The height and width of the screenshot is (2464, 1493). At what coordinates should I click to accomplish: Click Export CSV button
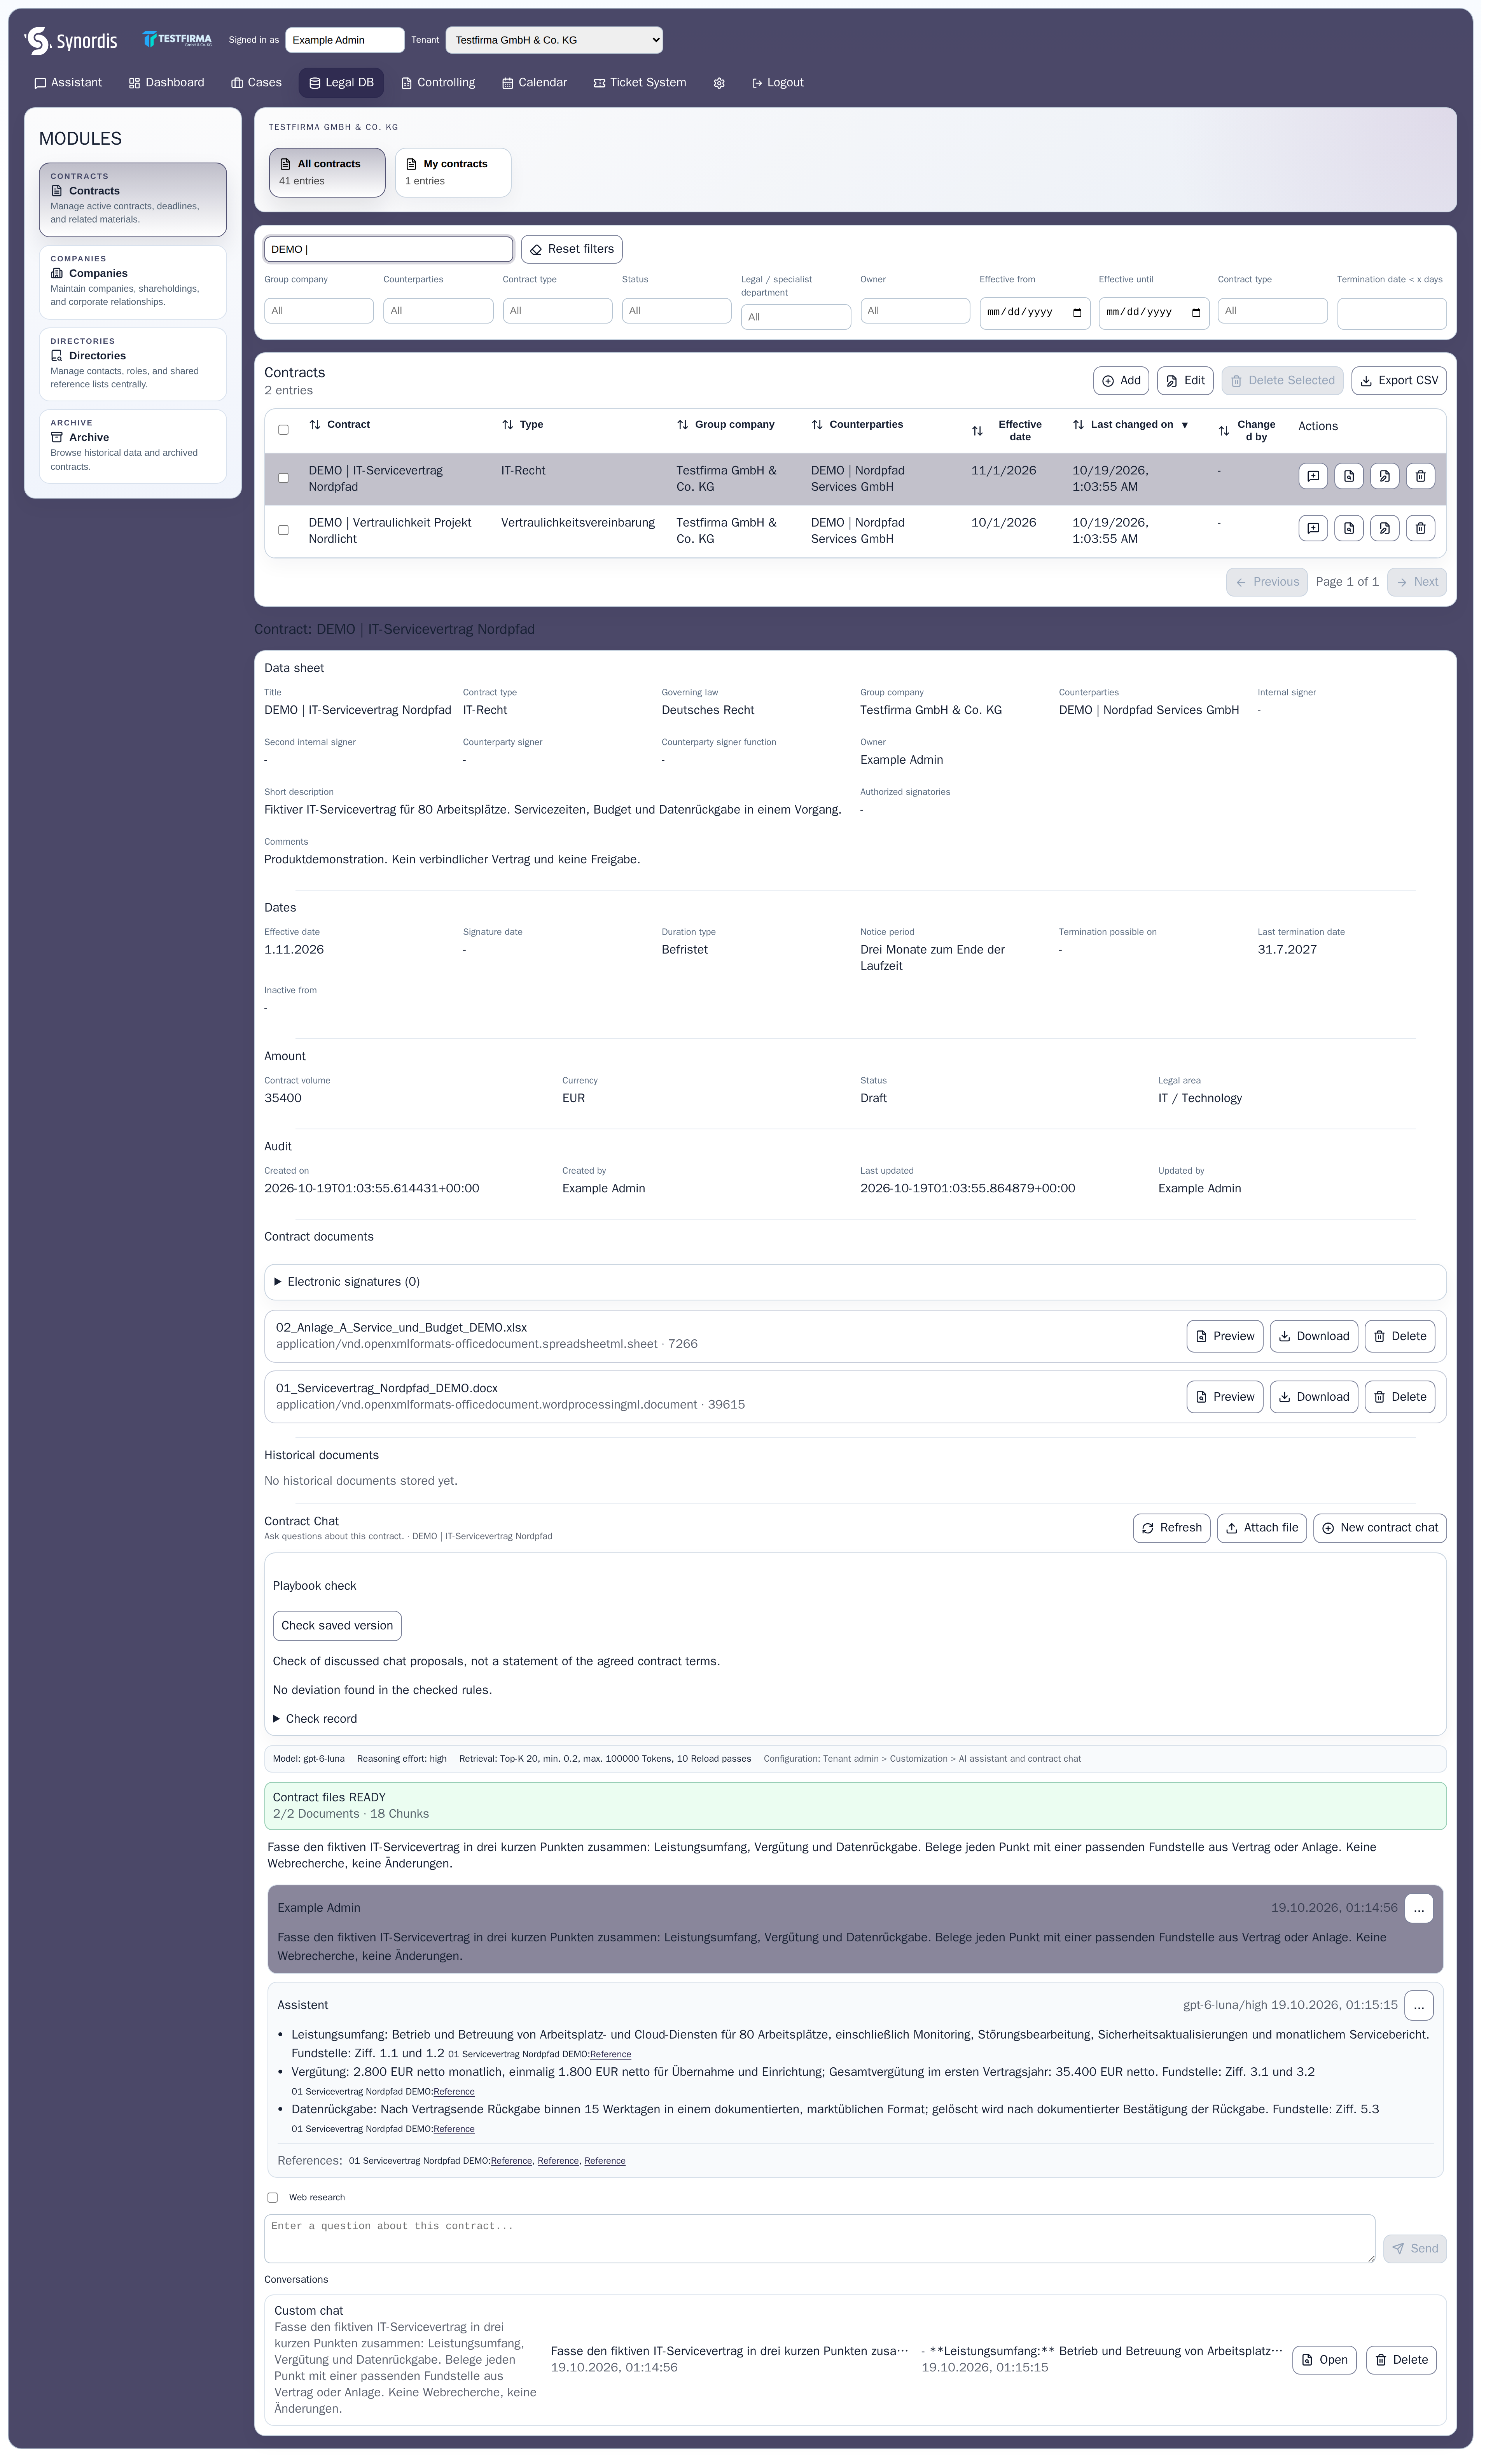click(1398, 381)
